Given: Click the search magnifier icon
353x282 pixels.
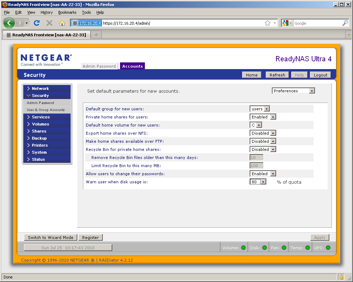Looking at the screenshot, I should (345, 23).
